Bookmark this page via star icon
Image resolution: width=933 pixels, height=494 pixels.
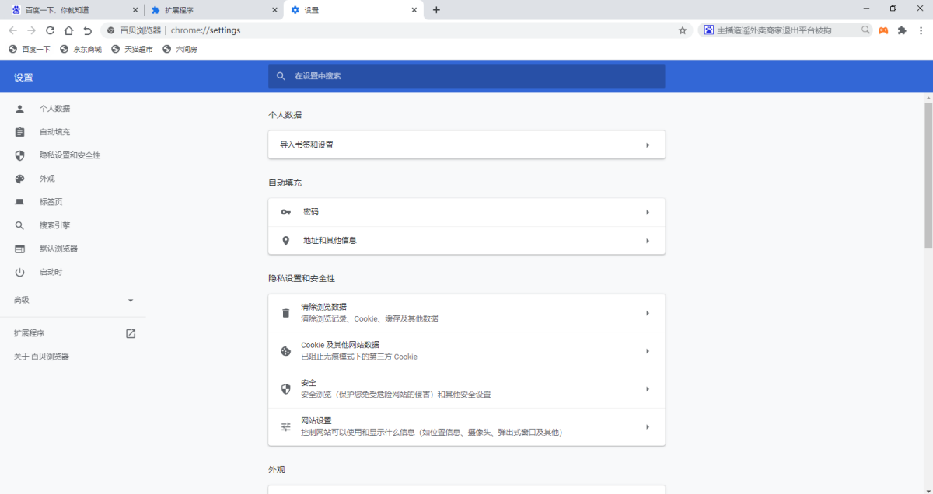pyautogui.click(x=682, y=30)
